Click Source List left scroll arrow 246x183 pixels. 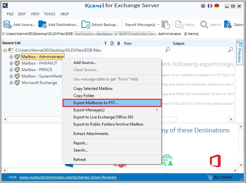coord(5,119)
